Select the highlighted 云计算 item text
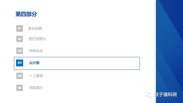This screenshot has height=103, width=183. point(34,63)
